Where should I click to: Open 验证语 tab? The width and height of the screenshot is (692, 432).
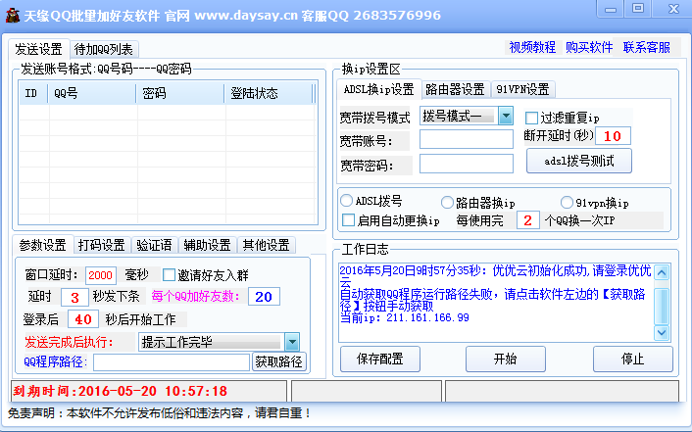pyautogui.click(x=154, y=245)
